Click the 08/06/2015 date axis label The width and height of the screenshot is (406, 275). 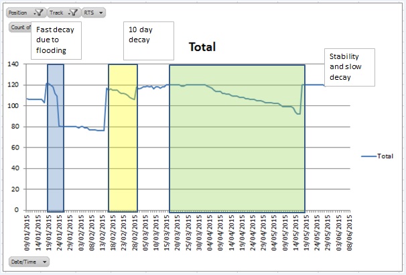[x=349, y=233]
